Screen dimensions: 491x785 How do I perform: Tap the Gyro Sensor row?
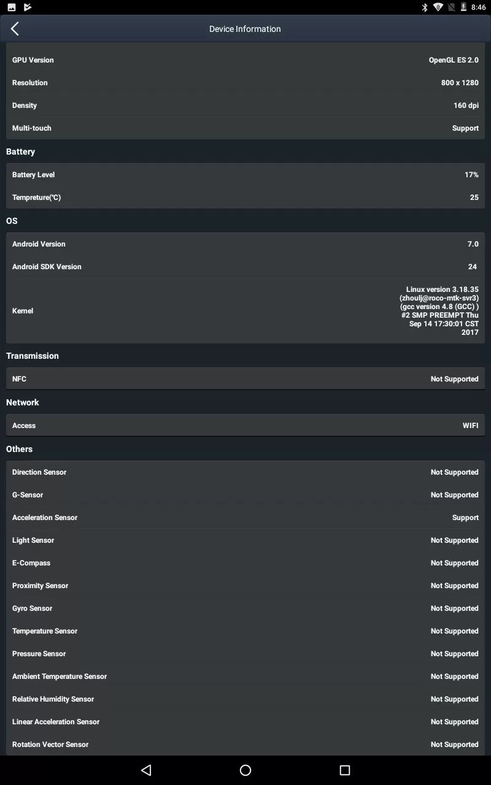click(x=245, y=608)
